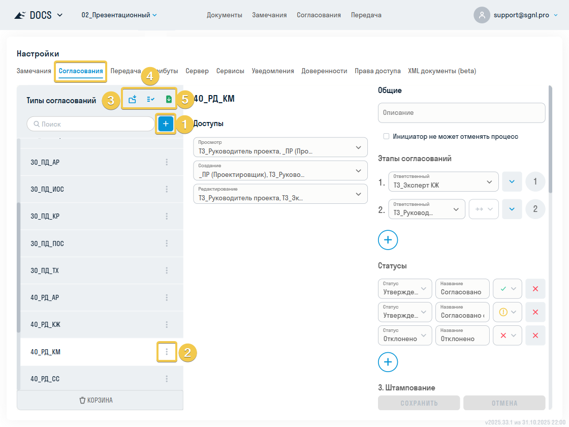Delete the Отклонено status row with the red X

point(535,335)
